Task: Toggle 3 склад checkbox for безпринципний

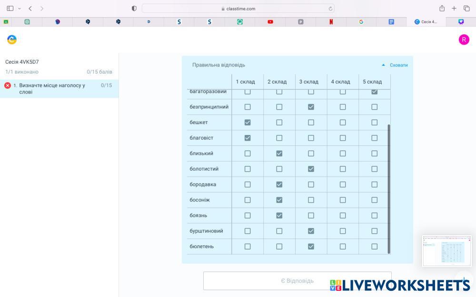Action: pos(311,107)
